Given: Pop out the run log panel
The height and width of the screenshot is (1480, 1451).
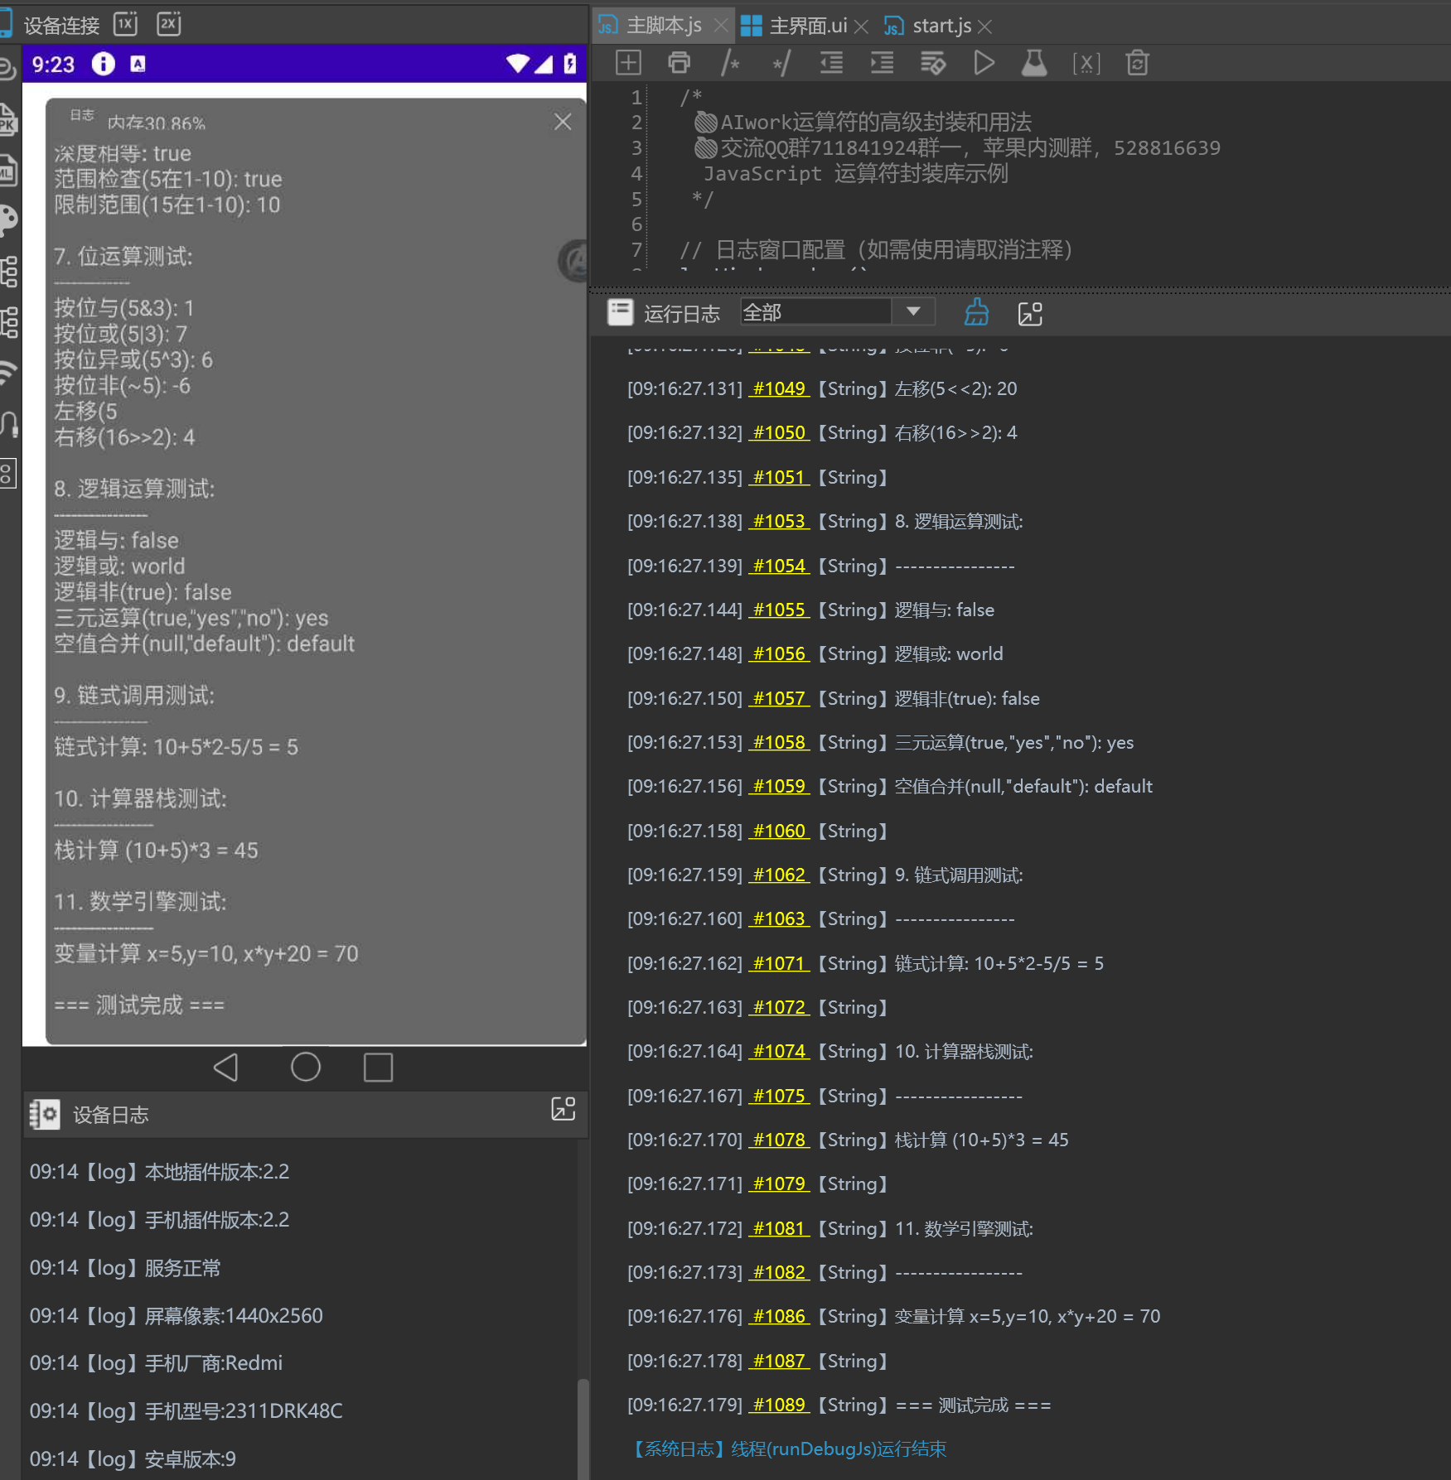Looking at the screenshot, I should point(1029,314).
